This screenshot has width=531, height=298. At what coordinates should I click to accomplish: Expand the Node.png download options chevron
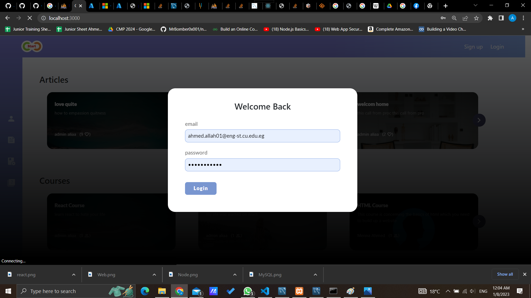coord(235,275)
